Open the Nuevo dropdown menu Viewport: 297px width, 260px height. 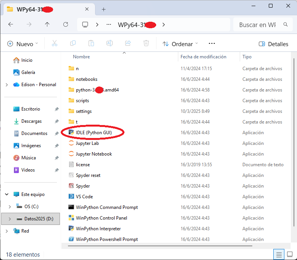[23, 44]
